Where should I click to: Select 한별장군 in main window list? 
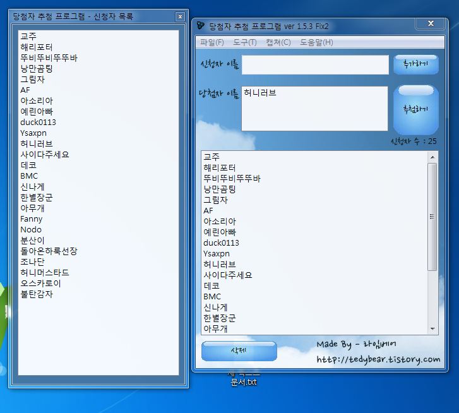click(x=220, y=318)
